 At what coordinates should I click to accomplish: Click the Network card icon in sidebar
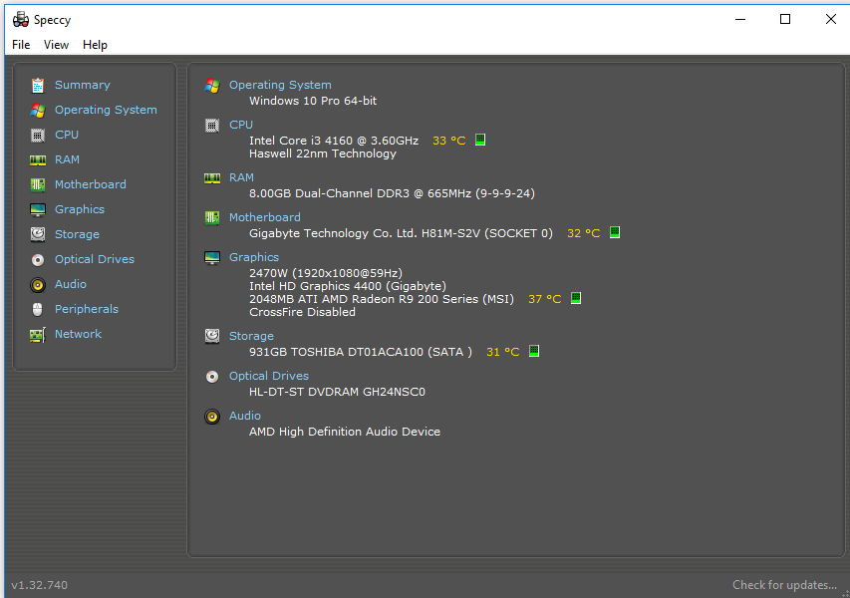[38, 335]
